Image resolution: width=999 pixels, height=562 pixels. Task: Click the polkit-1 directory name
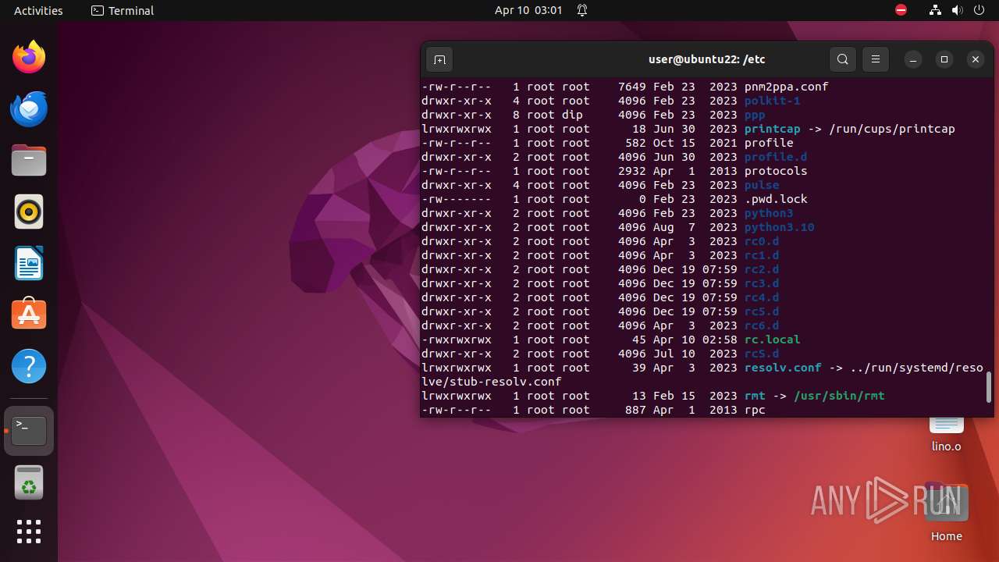point(772,101)
